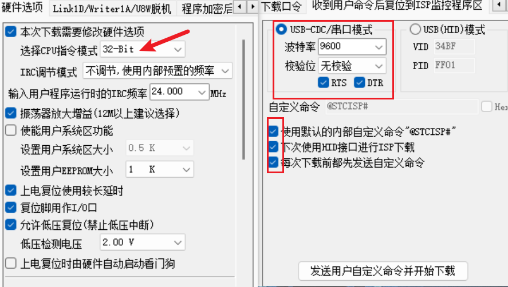Click the hardware options vertical scrollbar
This screenshot has height=287, width=508.
243,99
